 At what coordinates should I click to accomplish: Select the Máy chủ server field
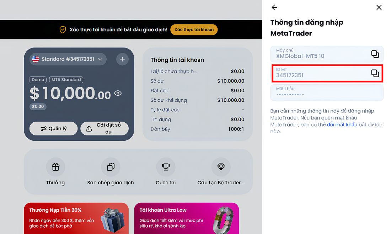pyautogui.click(x=327, y=54)
